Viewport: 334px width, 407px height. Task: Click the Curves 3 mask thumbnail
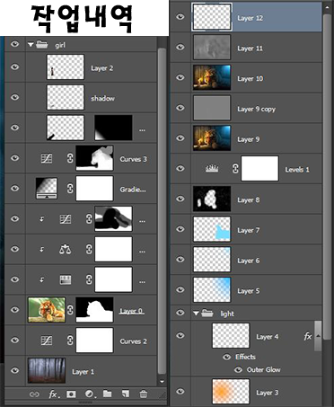coord(94,158)
